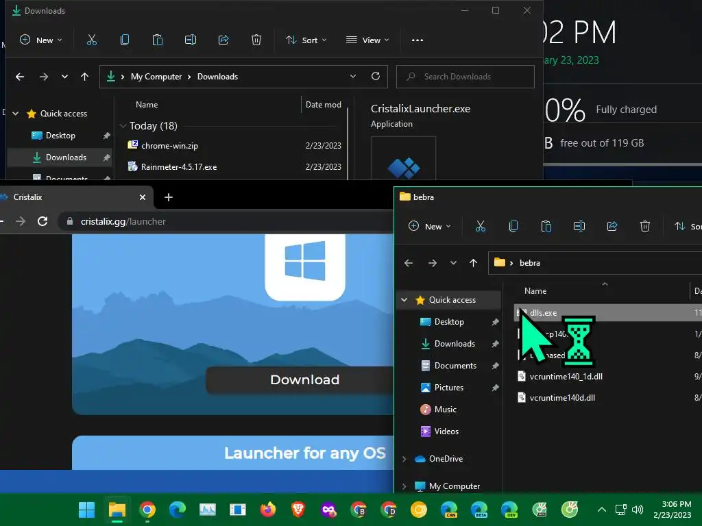
Task: Click the Cut icon in the Downloads window
Action: (x=91, y=40)
